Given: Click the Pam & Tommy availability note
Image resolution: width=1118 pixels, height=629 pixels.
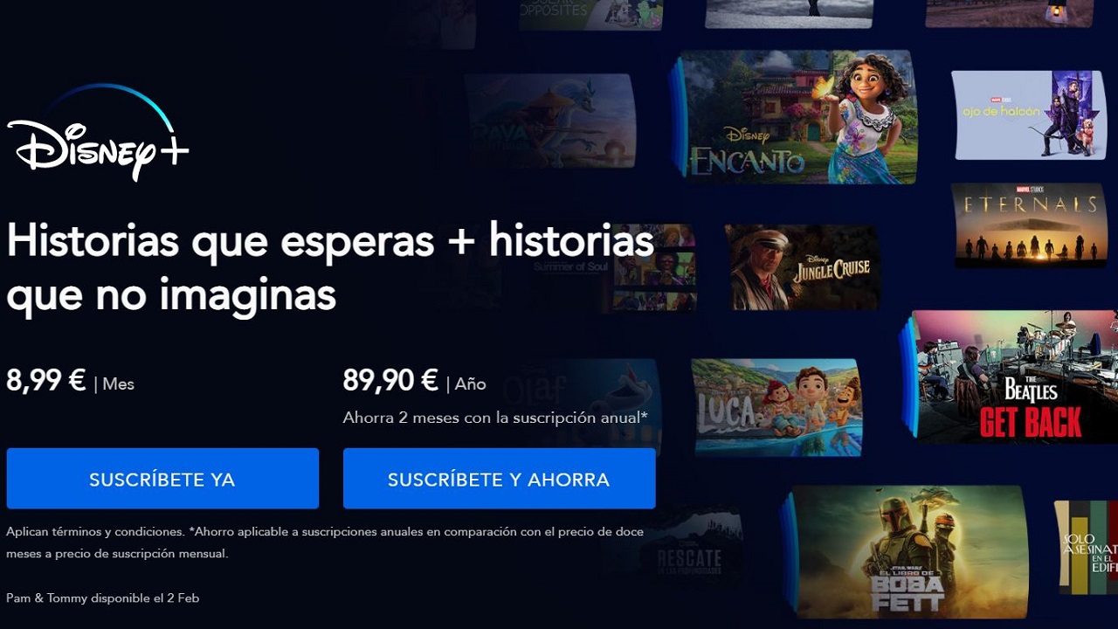Looking at the screenshot, I should 103,598.
